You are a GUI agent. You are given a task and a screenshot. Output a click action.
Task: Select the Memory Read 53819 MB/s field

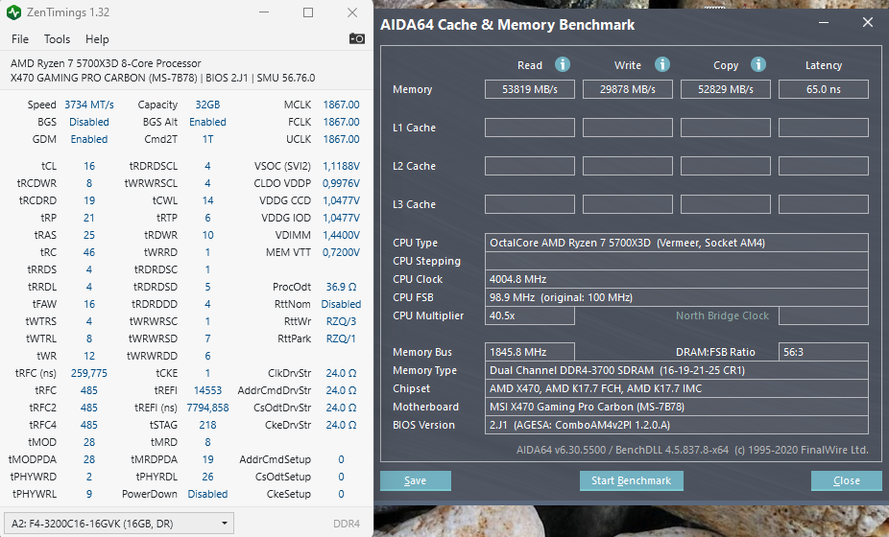pyautogui.click(x=530, y=89)
